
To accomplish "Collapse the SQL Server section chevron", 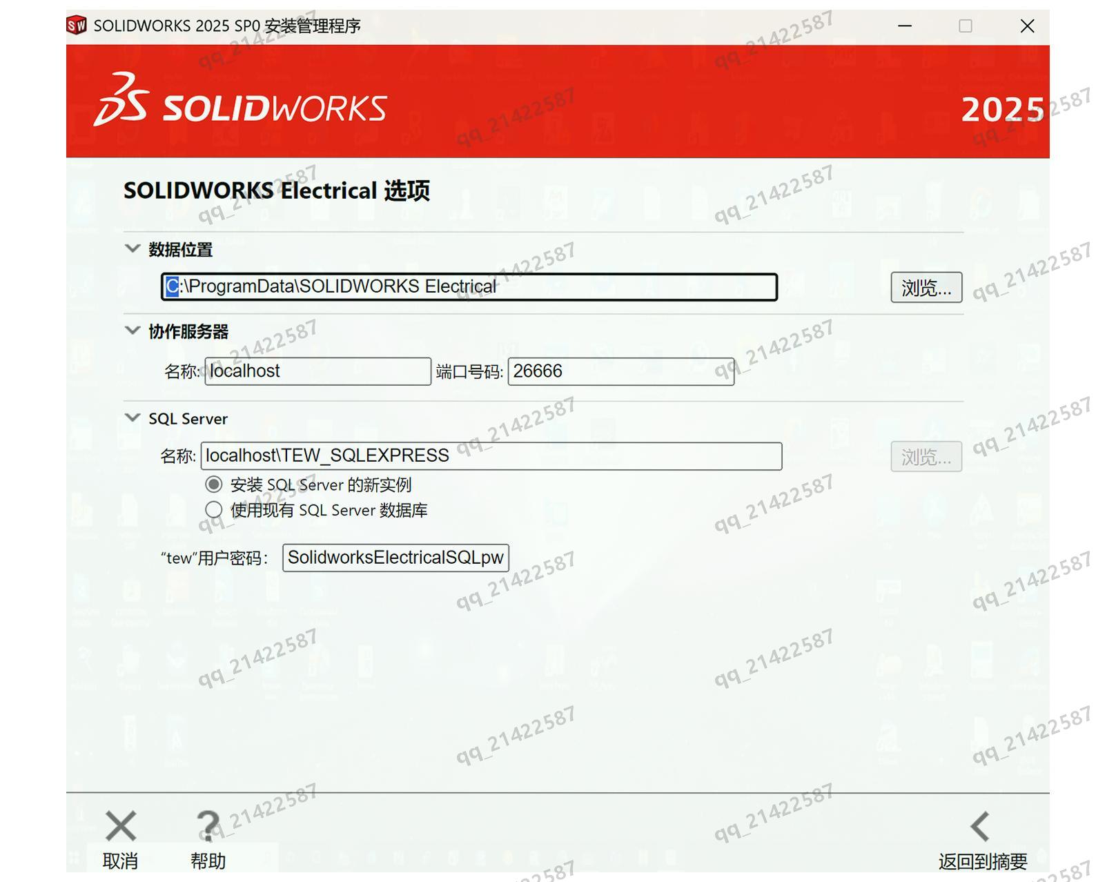I will click(133, 418).
